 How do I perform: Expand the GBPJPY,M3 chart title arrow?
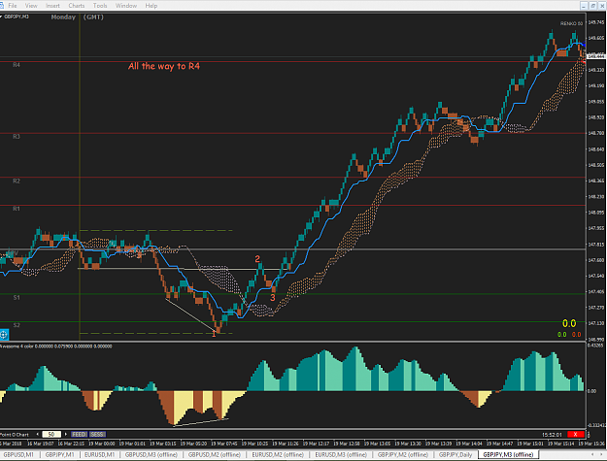pyautogui.click(x=2, y=16)
